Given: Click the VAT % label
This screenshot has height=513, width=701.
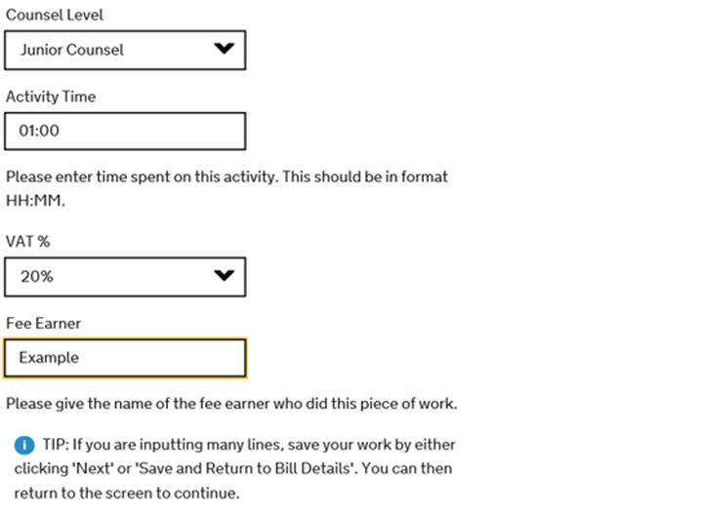Looking at the screenshot, I should (x=27, y=242).
